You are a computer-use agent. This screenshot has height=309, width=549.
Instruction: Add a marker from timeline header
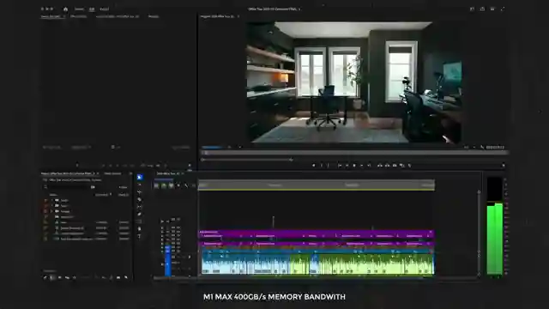click(x=179, y=185)
